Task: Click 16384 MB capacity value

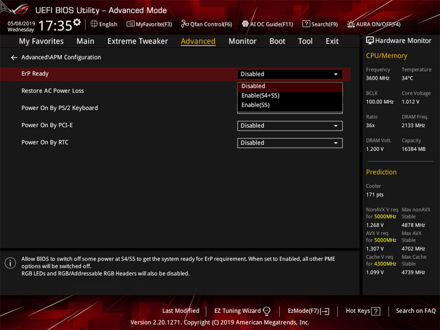Action: point(413,149)
